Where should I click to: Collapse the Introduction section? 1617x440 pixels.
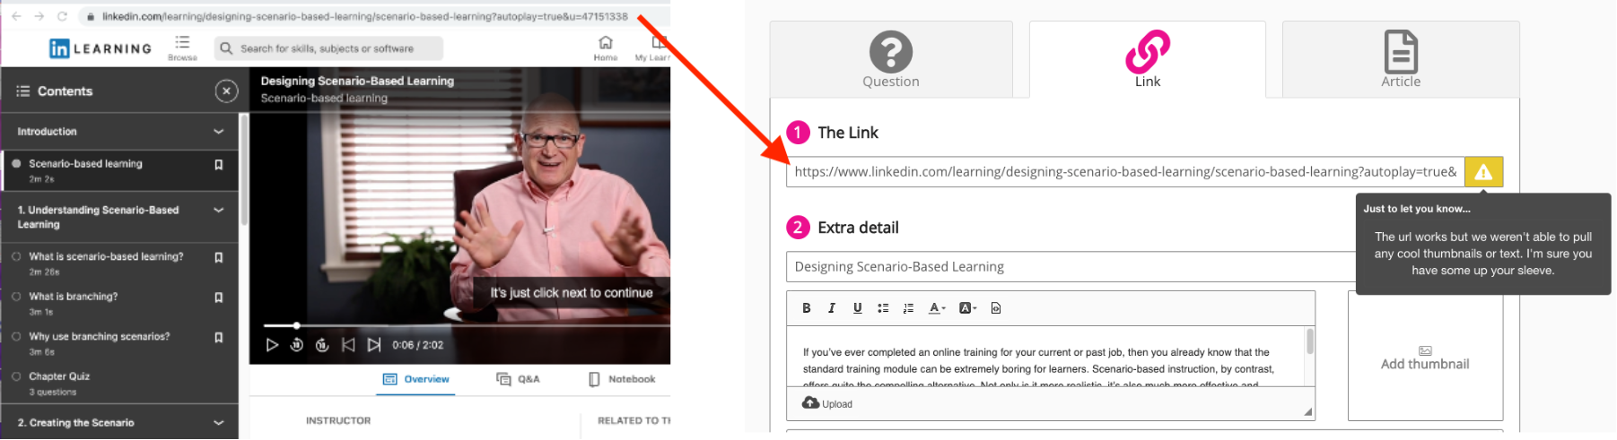218,132
